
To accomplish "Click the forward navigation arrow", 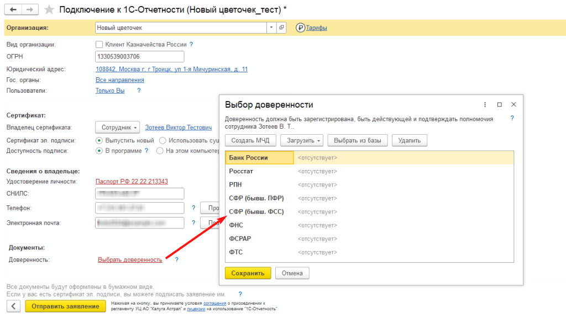I will [x=30, y=10].
